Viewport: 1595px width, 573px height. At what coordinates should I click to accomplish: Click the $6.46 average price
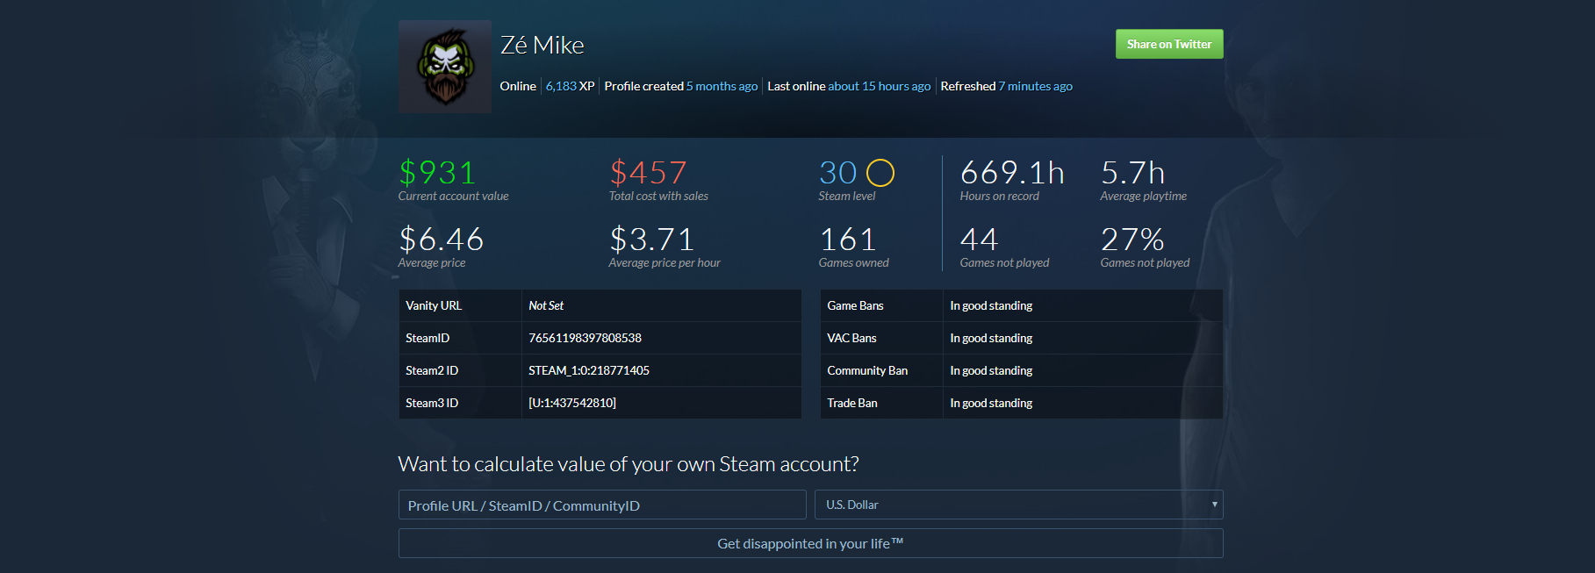441,239
